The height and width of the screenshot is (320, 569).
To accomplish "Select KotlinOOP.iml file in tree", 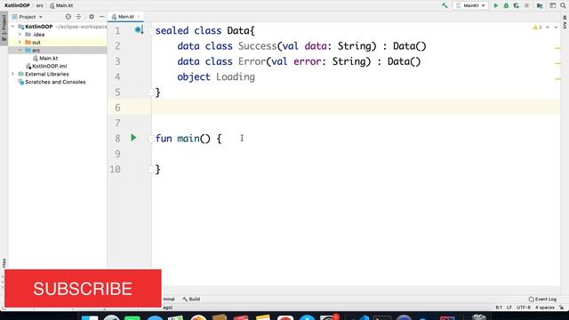I will [x=50, y=66].
